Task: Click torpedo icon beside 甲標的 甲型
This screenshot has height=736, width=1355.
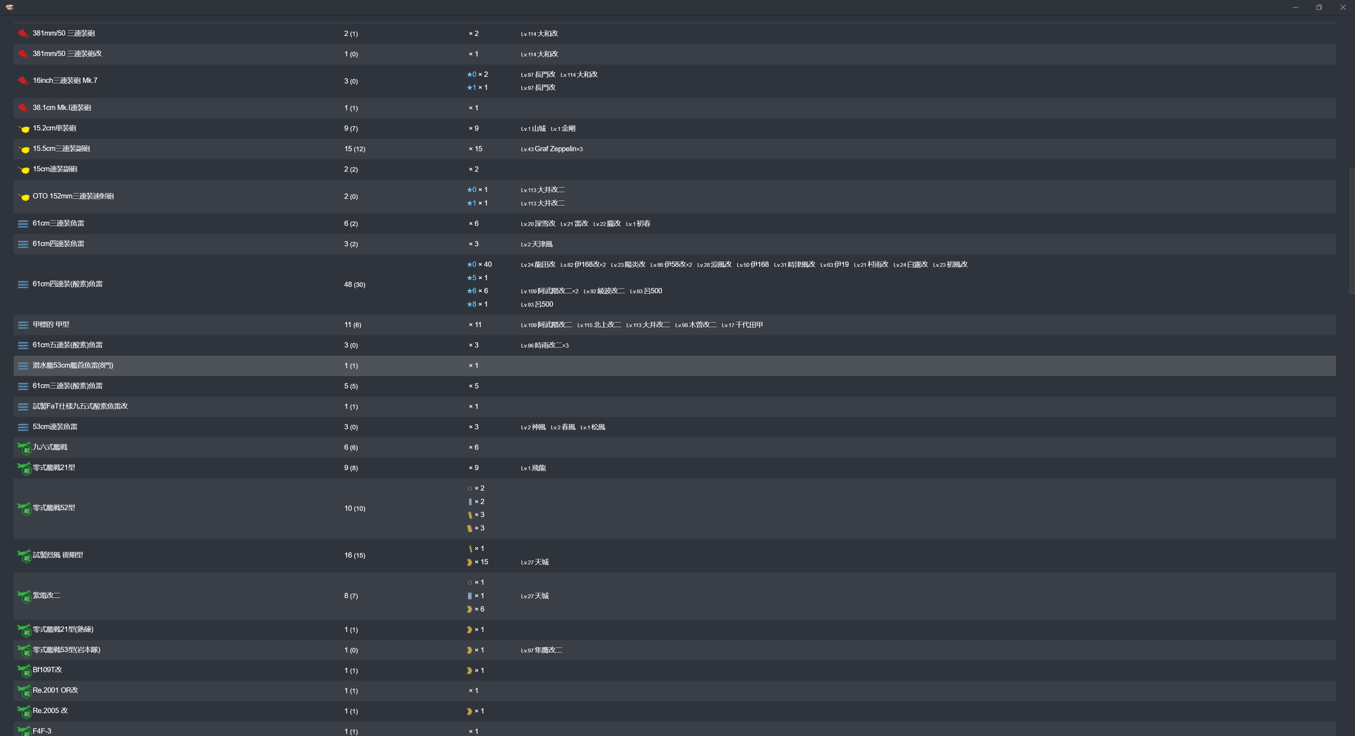Action: (23, 325)
